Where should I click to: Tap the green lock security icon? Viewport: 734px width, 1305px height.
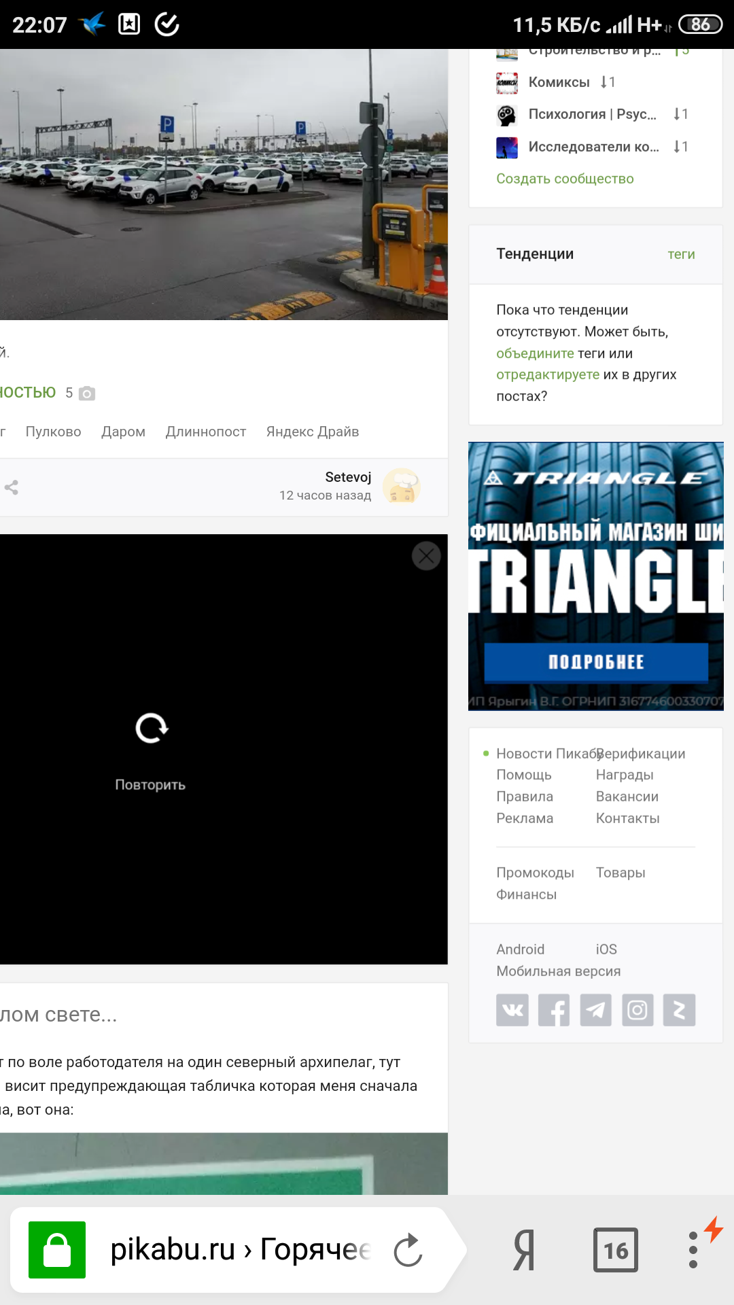click(x=57, y=1250)
